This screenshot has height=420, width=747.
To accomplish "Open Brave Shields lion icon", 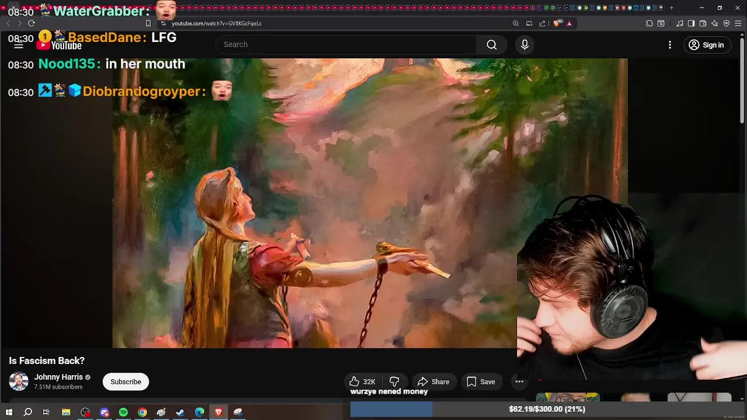I will click(x=557, y=23).
